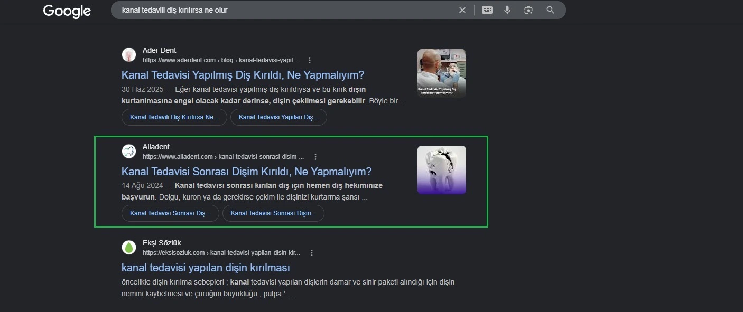Submit search with the magnifier icon

pyautogui.click(x=550, y=10)
